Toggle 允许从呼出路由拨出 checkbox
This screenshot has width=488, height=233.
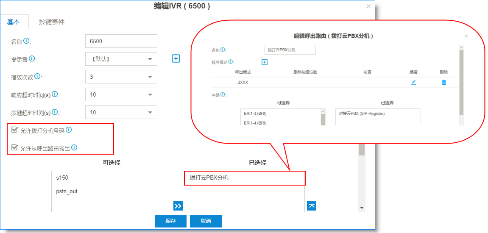[15, 148]
